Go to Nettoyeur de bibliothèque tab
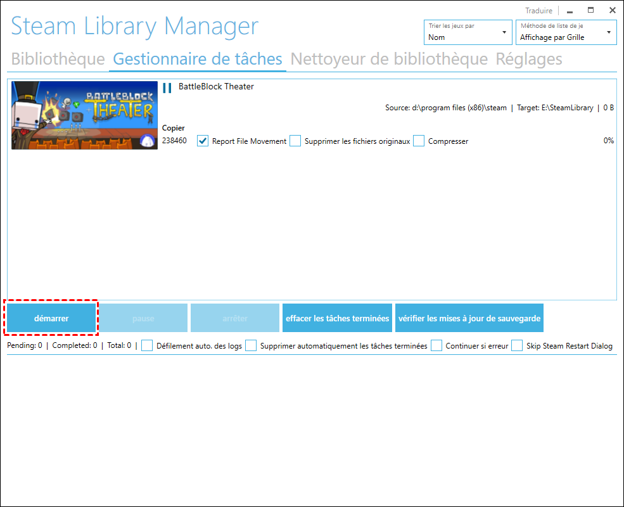Image resolution: width=624 pixels, height=507 pixels. pos(389,59)
